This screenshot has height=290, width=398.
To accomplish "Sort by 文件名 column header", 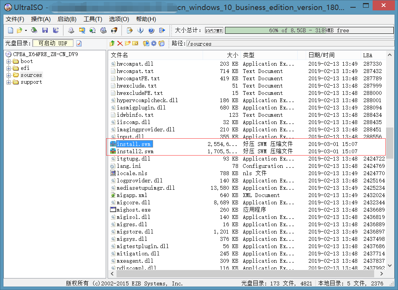I will 156,55.
